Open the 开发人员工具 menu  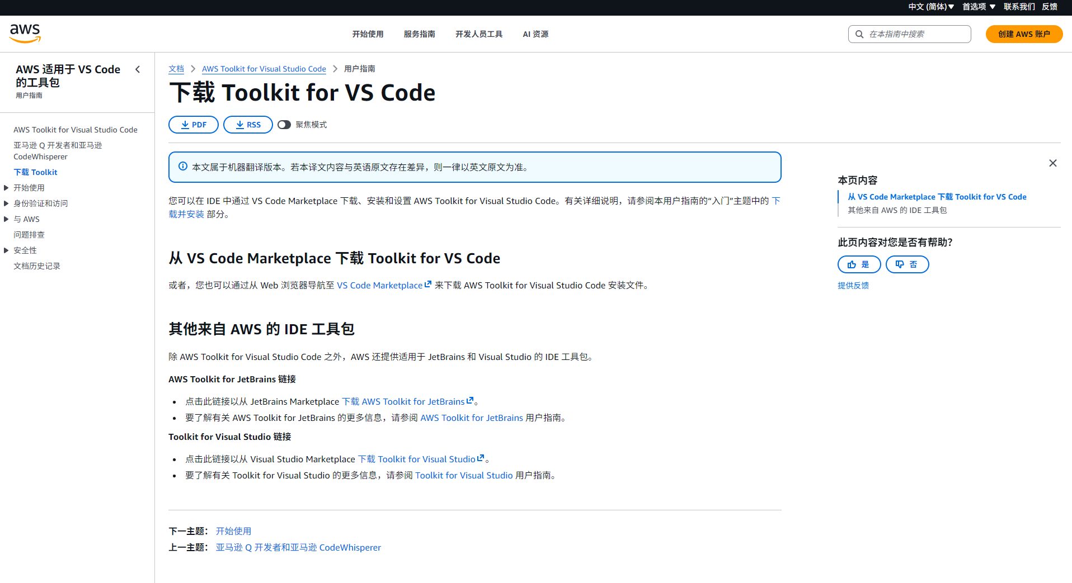point(478,34)
